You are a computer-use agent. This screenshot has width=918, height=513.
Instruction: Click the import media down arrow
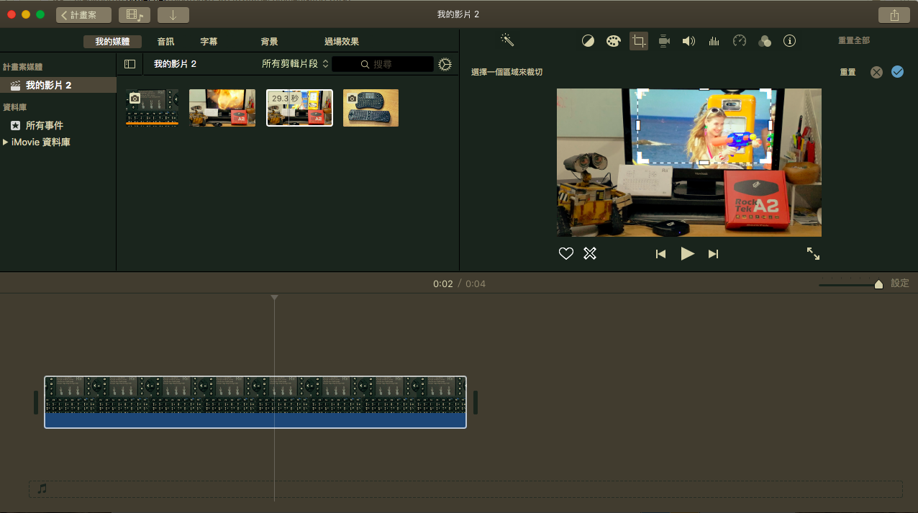[x=173, y=14]
